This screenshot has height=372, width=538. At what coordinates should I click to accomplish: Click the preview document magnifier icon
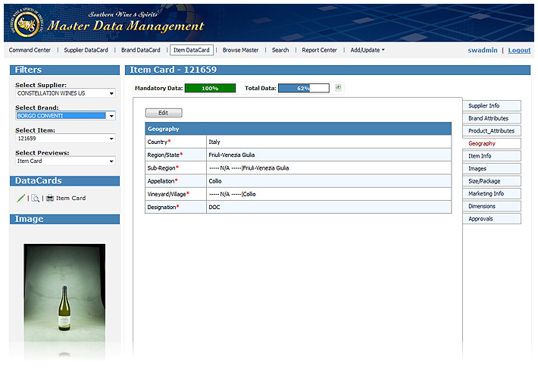[x=35, y=198]
